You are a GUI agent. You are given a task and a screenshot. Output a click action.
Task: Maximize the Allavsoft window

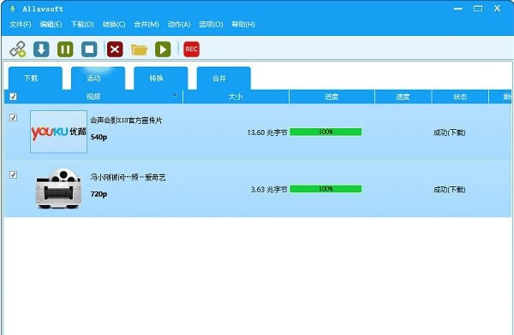click(478, 9)
